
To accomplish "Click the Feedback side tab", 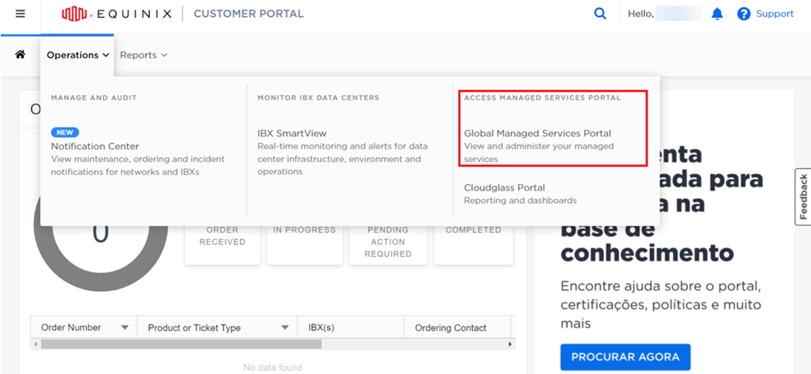I will point(803,196).
